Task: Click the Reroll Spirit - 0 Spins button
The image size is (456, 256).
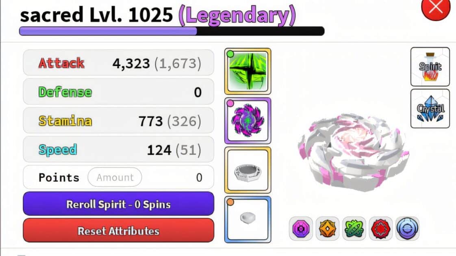Action: pos(119,204)
